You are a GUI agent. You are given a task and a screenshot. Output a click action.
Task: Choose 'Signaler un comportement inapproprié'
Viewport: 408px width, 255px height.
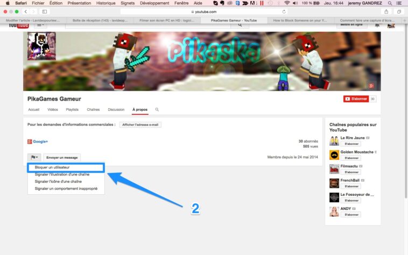(66, 189)
